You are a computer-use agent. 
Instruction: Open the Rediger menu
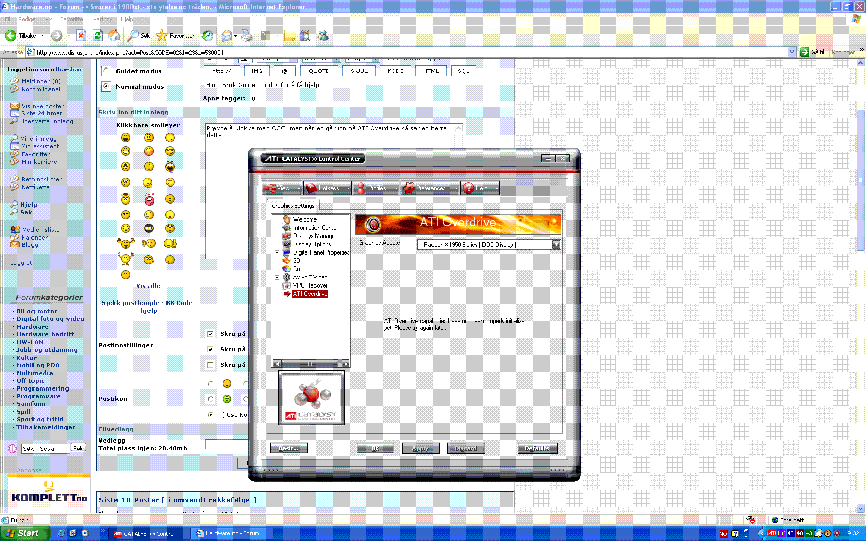coord(27,19)
